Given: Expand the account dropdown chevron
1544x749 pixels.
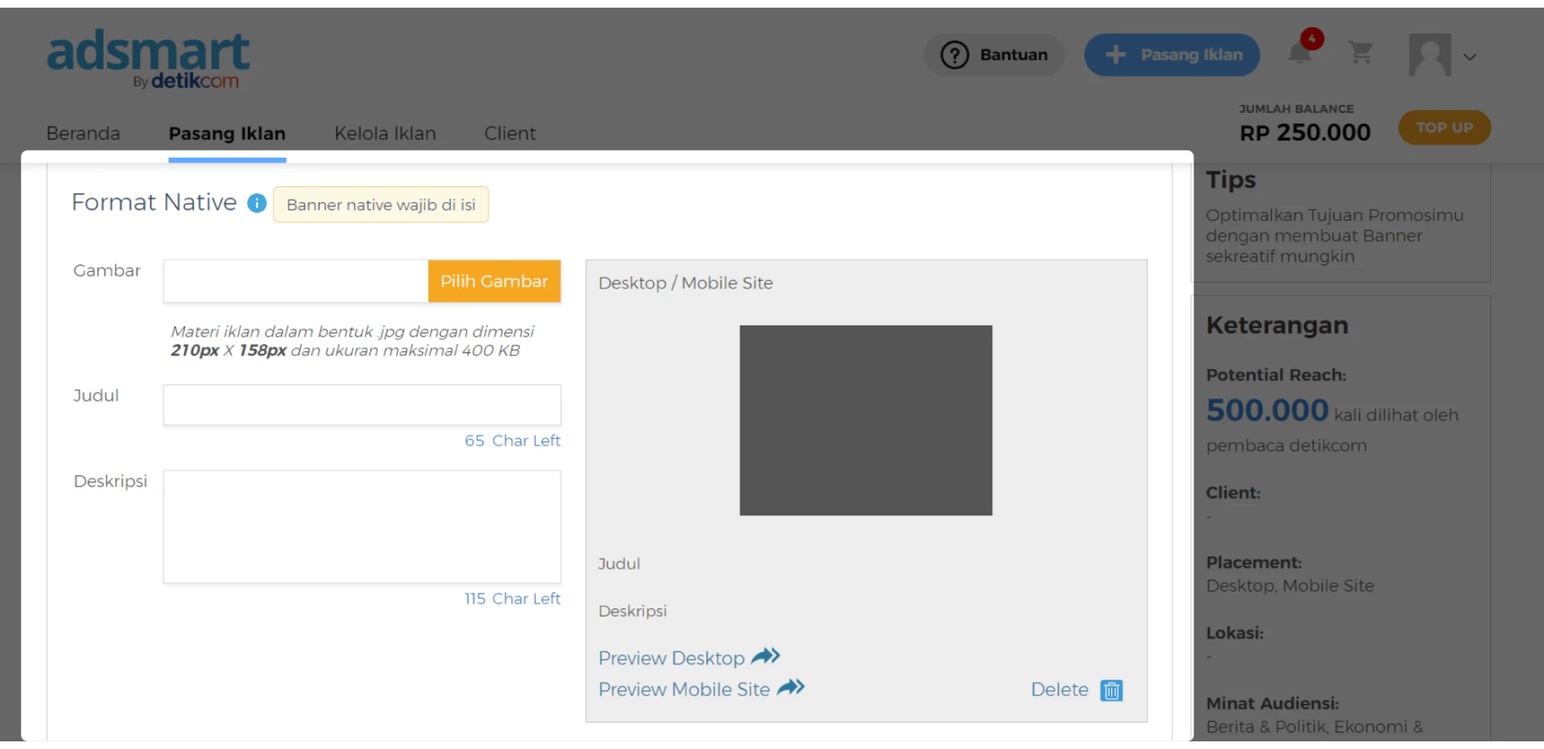Looking at the screenshot, I should click(x=1470, y=57).
